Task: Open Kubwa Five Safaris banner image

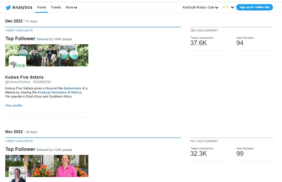Action: (x=47, y=55)
